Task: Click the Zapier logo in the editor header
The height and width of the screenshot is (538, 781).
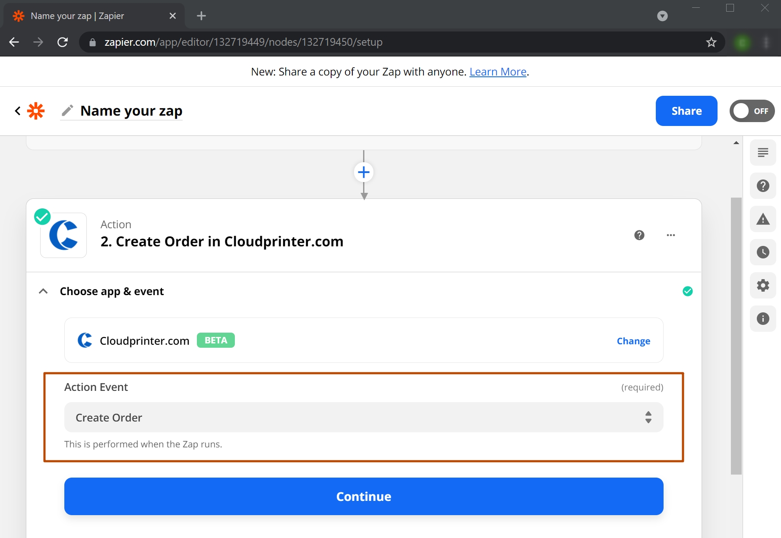Action: point(36,111)
